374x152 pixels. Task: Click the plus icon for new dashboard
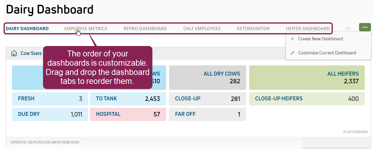pyautogui.click(x=292, y=39)
